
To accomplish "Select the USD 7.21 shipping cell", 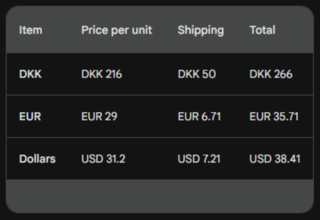I will click(199, 159).
